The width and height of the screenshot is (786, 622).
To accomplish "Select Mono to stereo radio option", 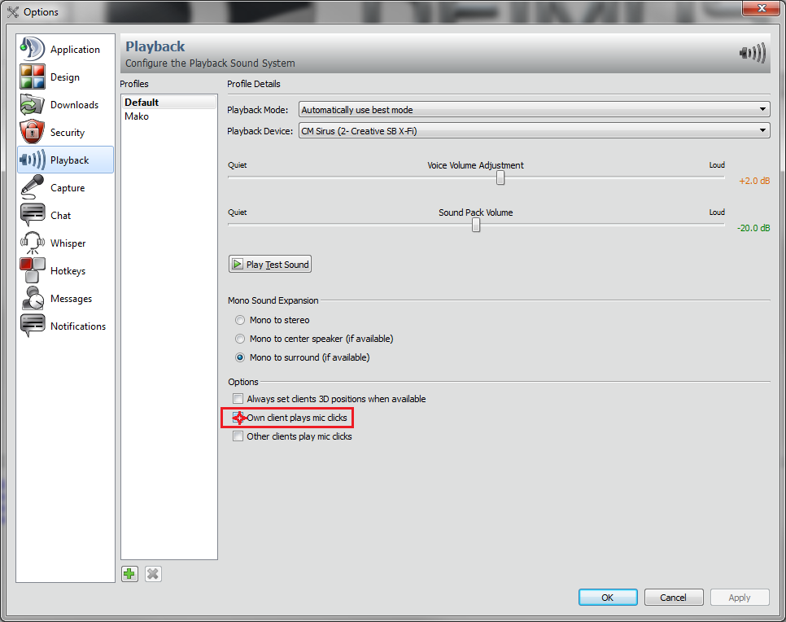I will pyautogui.click(x=240, y=320).
